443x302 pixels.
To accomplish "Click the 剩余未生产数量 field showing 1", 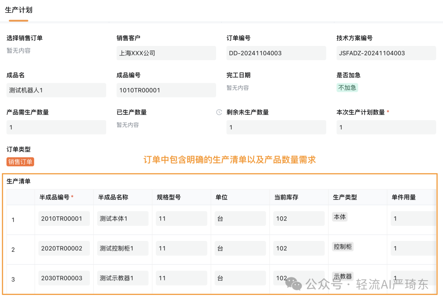I will (x=276, y=127).
